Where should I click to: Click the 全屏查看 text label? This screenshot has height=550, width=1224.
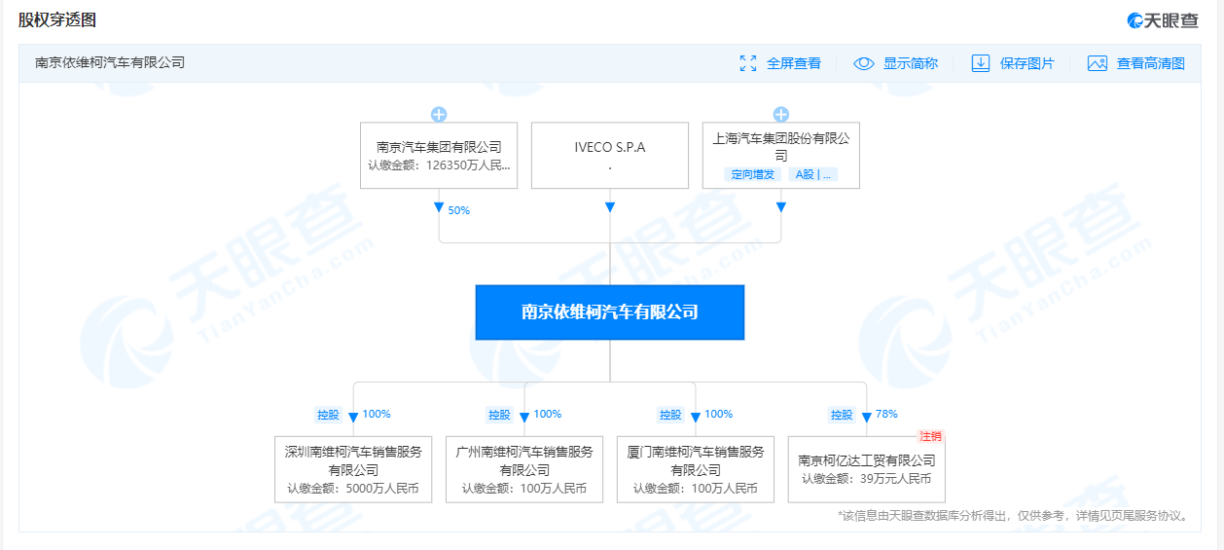[x=793, y=63]
